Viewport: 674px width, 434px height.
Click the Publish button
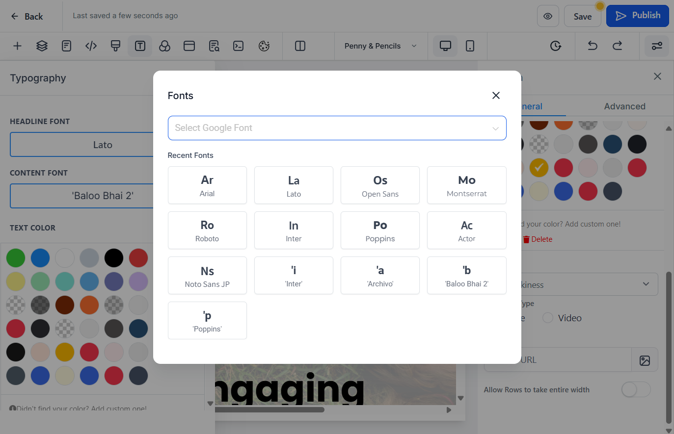[x=638, y=16]
